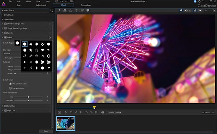Tick the Sparkle effect checkbox
Screen dimensions: 217x134
click(x=5, y=33)
